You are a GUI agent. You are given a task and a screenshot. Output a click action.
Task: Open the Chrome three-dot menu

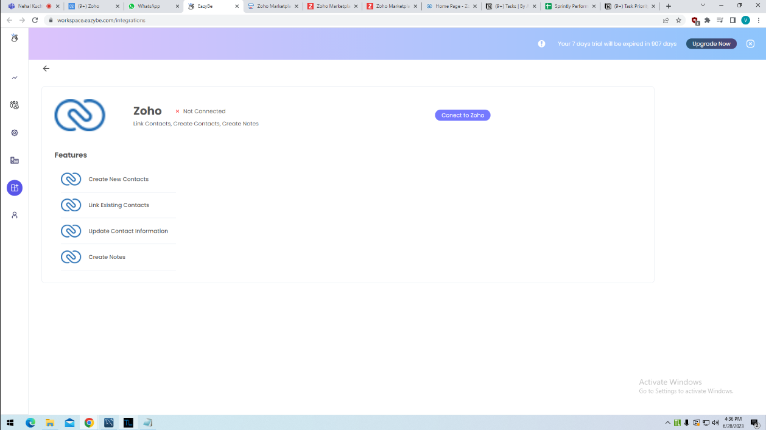pos(757,20)
